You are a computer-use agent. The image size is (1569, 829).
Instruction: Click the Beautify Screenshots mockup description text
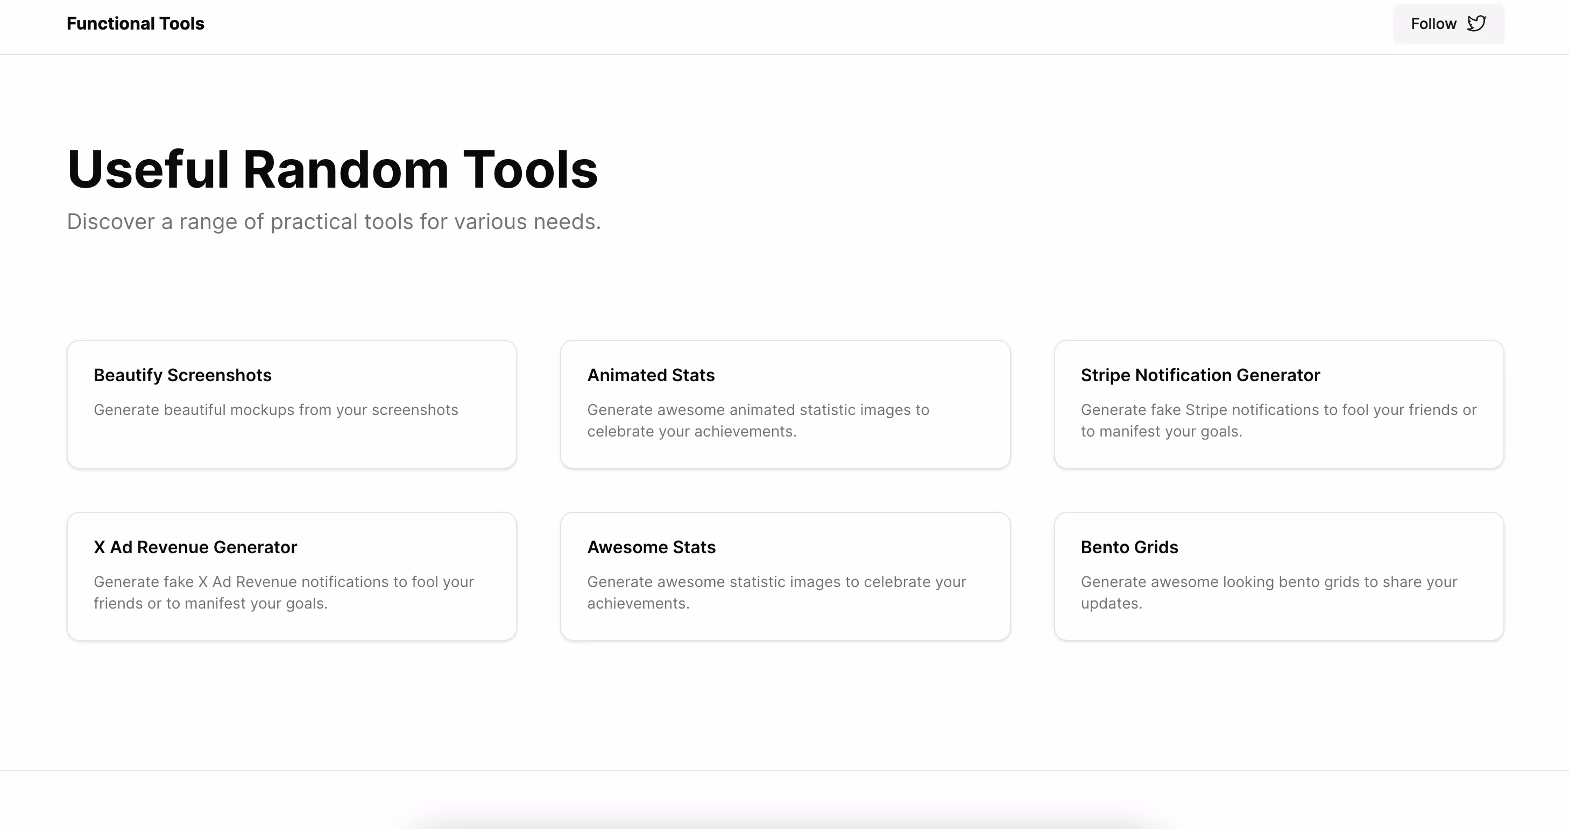click(275, 410)
